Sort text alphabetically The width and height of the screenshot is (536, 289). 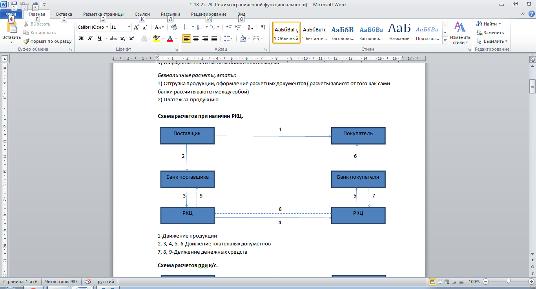250,27
